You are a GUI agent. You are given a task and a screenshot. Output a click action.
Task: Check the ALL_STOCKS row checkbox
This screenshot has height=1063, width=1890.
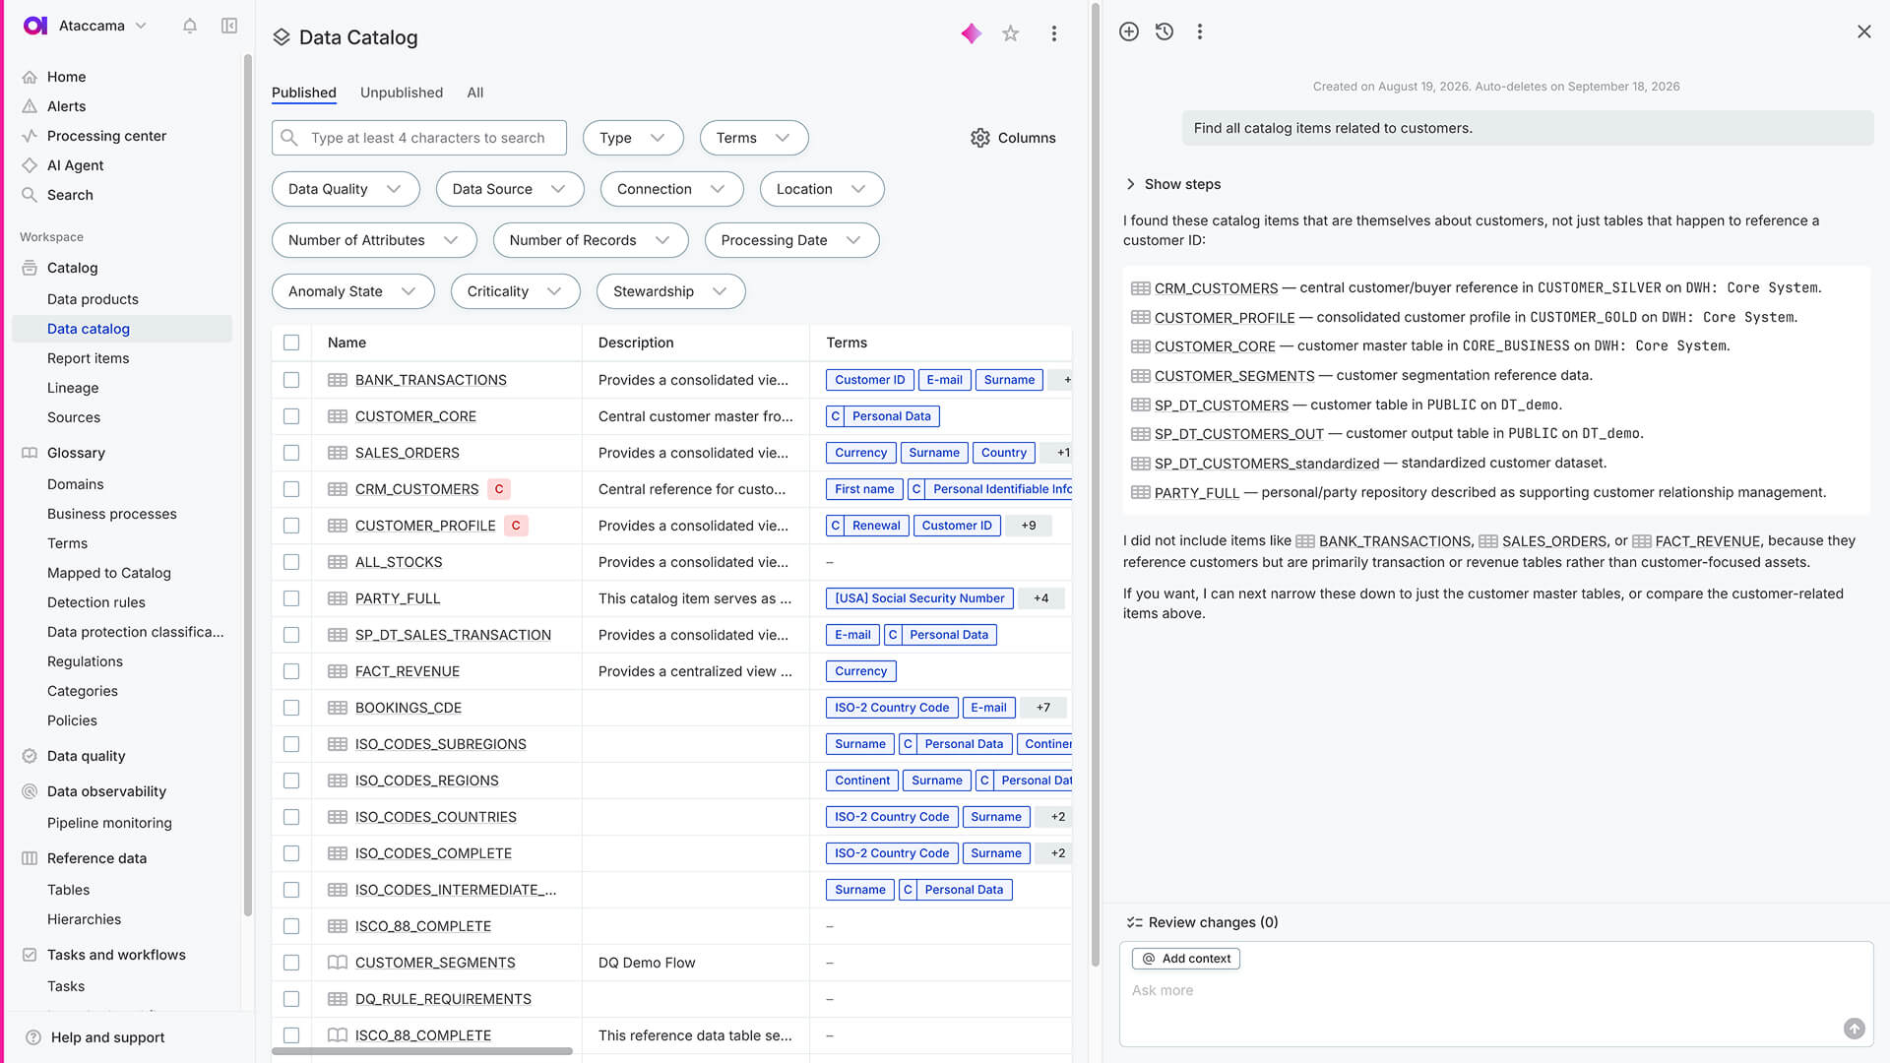291,562
